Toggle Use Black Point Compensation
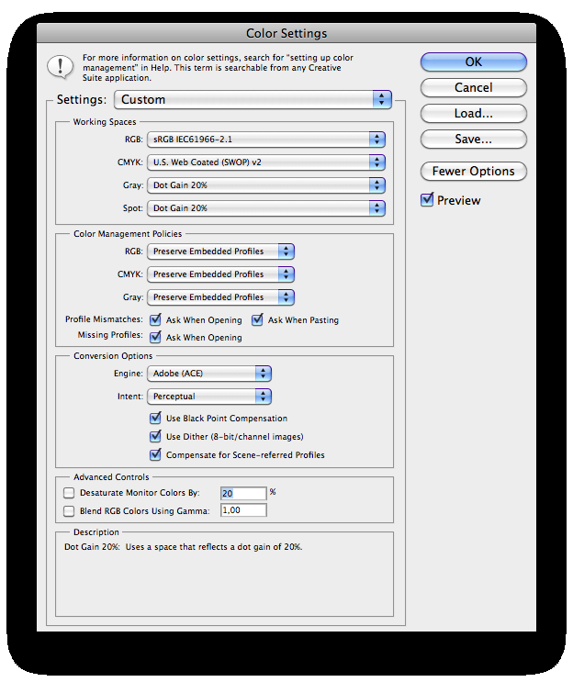This screenshot has width=573, height=682. pos(155,418)
